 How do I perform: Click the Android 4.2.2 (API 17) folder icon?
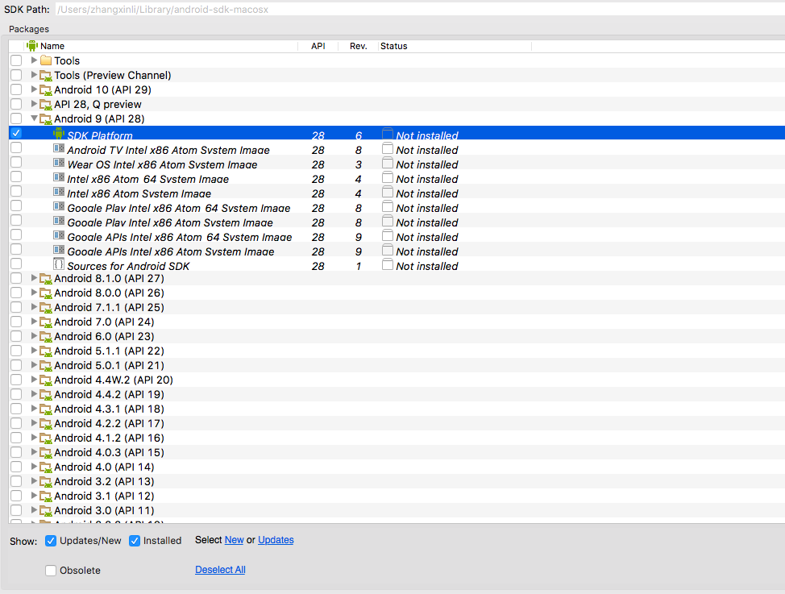click(x=46, y=424)
